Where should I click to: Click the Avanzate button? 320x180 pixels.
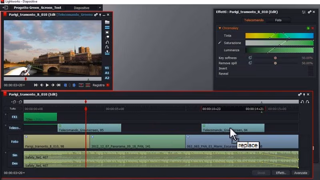point(301,173)
